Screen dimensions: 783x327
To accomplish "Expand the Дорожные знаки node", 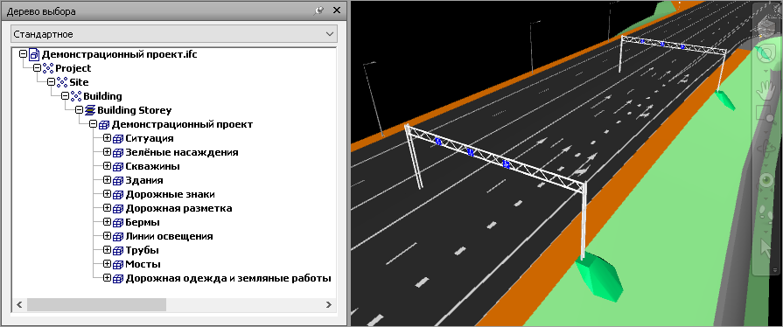I will (107, 194).
